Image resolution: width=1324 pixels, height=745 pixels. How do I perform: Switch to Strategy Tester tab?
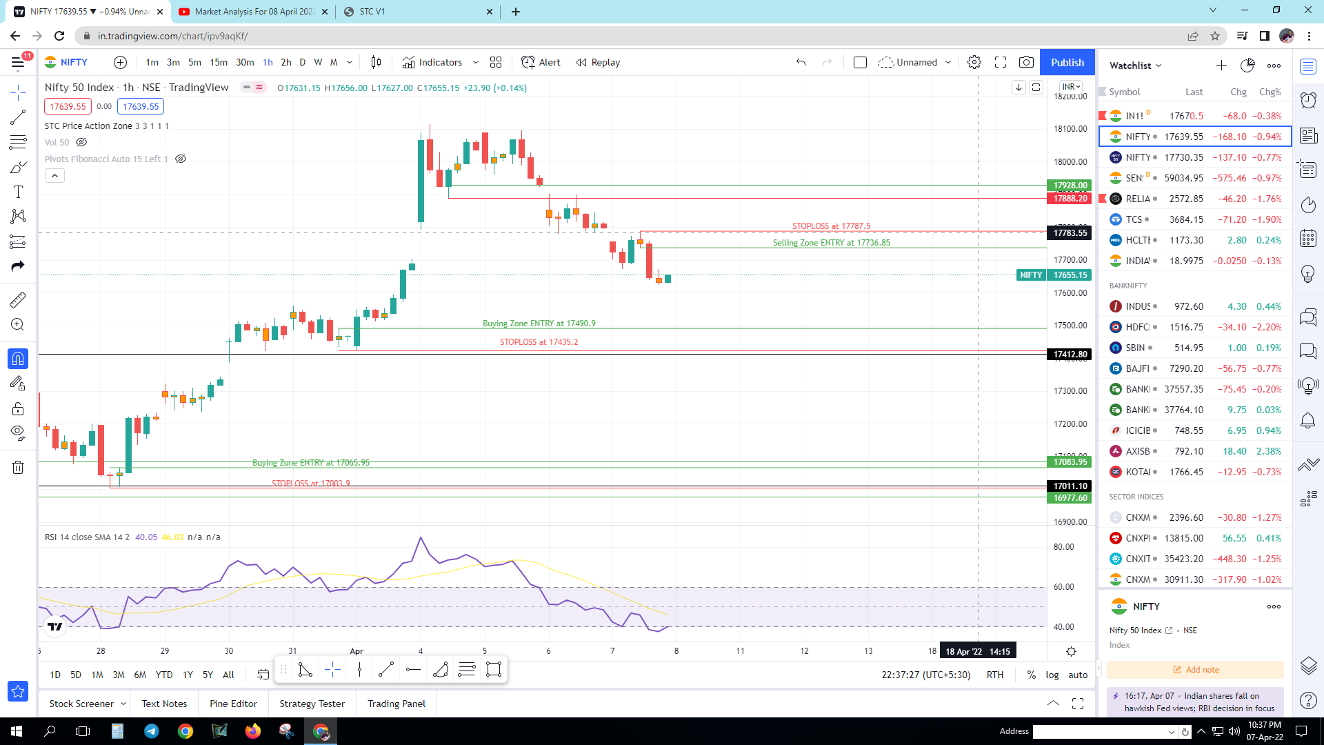[312, 704]
